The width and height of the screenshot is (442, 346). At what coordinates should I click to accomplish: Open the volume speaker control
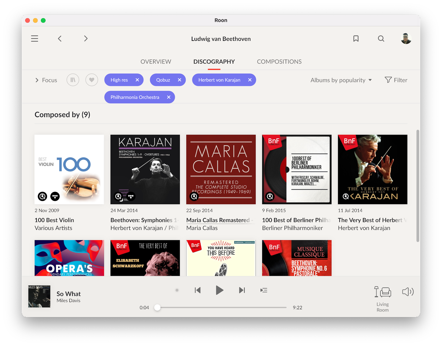click(408, 292)
